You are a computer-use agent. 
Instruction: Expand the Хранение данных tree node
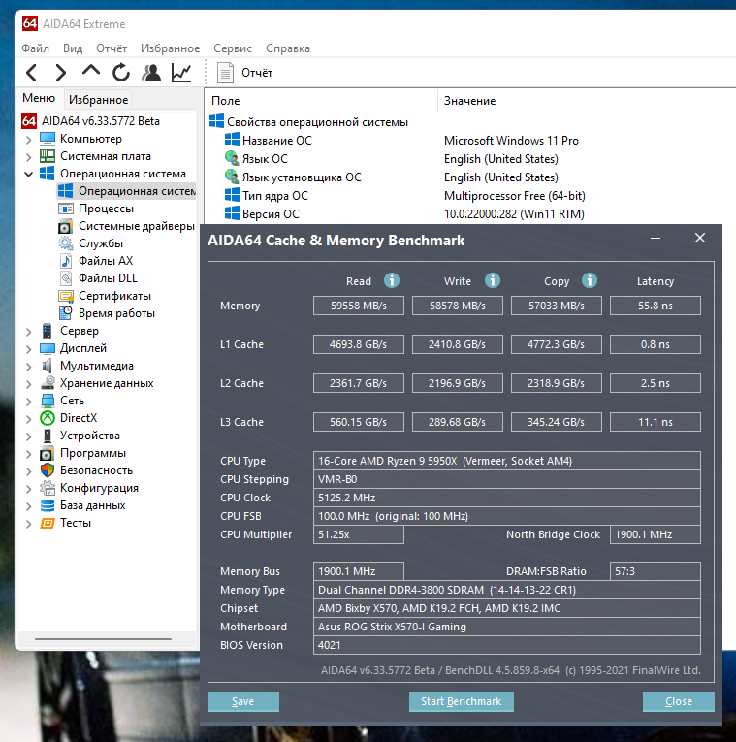pos(28,384)
